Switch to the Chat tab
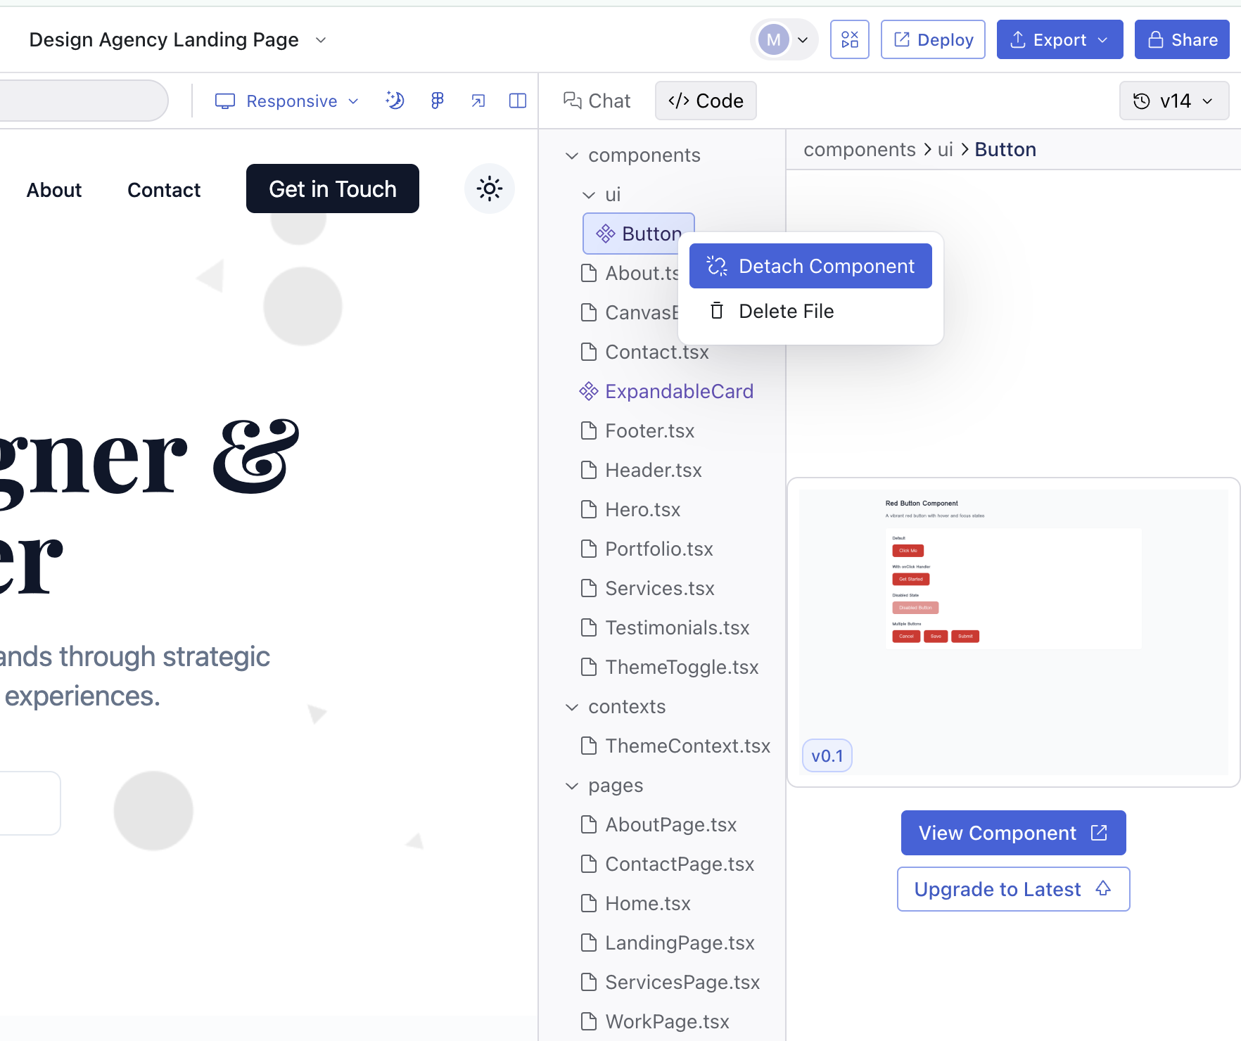The height and width of the screenshot is (1041, 1241). pyautogui.click(x=597, y=101)
